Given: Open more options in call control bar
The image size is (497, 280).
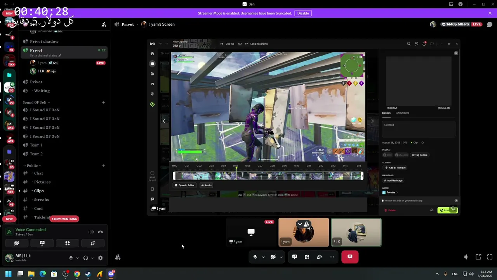Looking at the screenshot, I should pyautogui.click(x=332, y=257).
